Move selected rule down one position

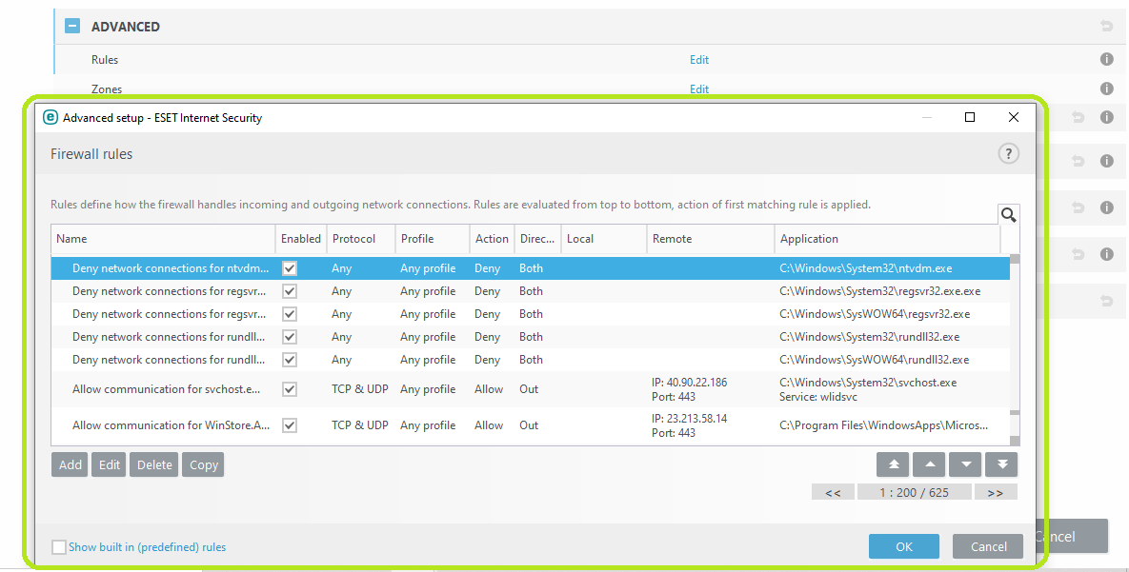(x=965, y=464)
